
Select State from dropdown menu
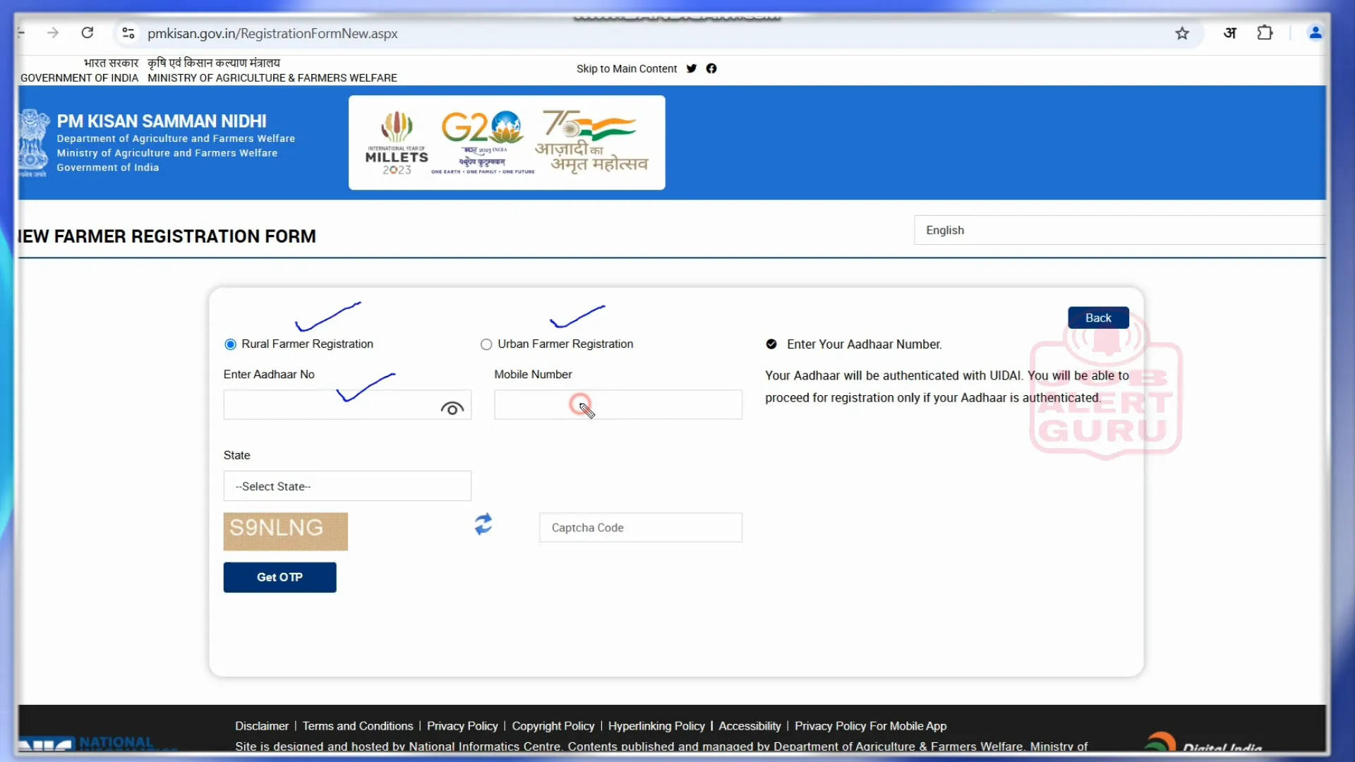(x=348, y=485)
